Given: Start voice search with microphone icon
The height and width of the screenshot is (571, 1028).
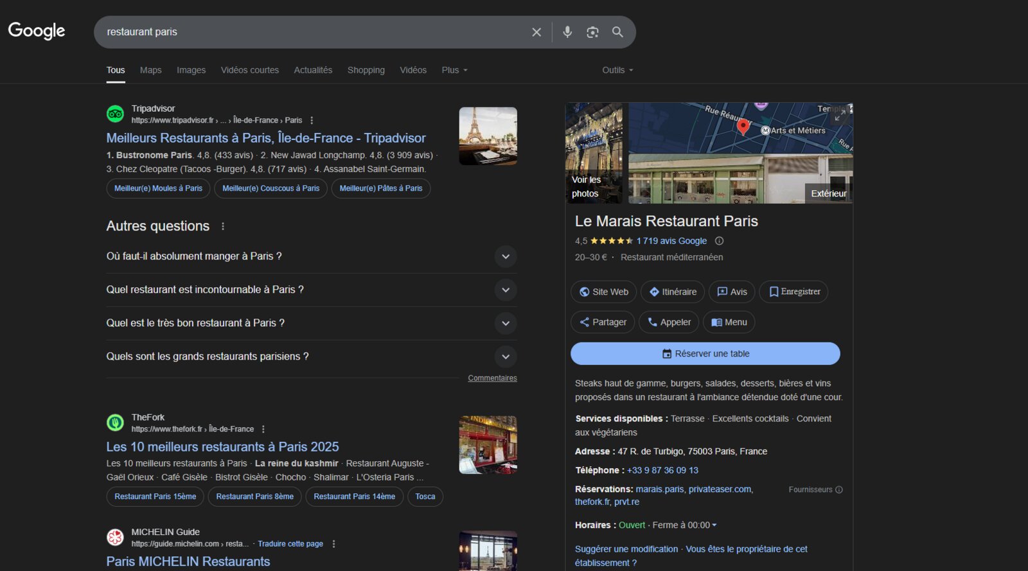Looking at the screenshot, I should 567,32.
